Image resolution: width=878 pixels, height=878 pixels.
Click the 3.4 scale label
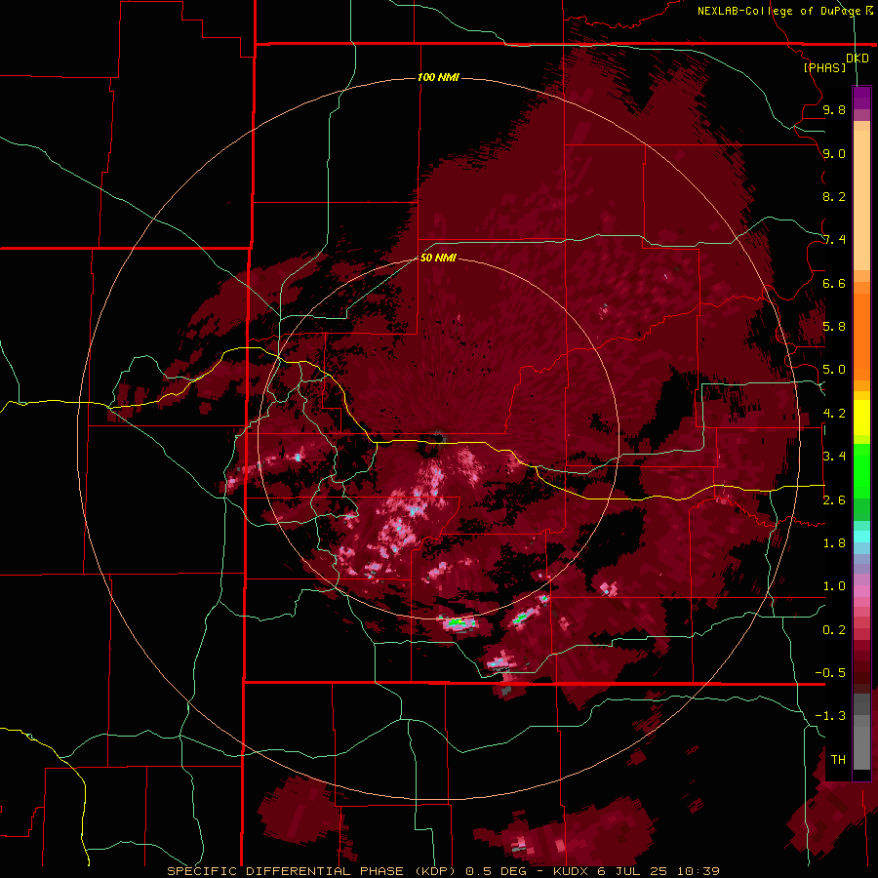[x=834, y=457]
